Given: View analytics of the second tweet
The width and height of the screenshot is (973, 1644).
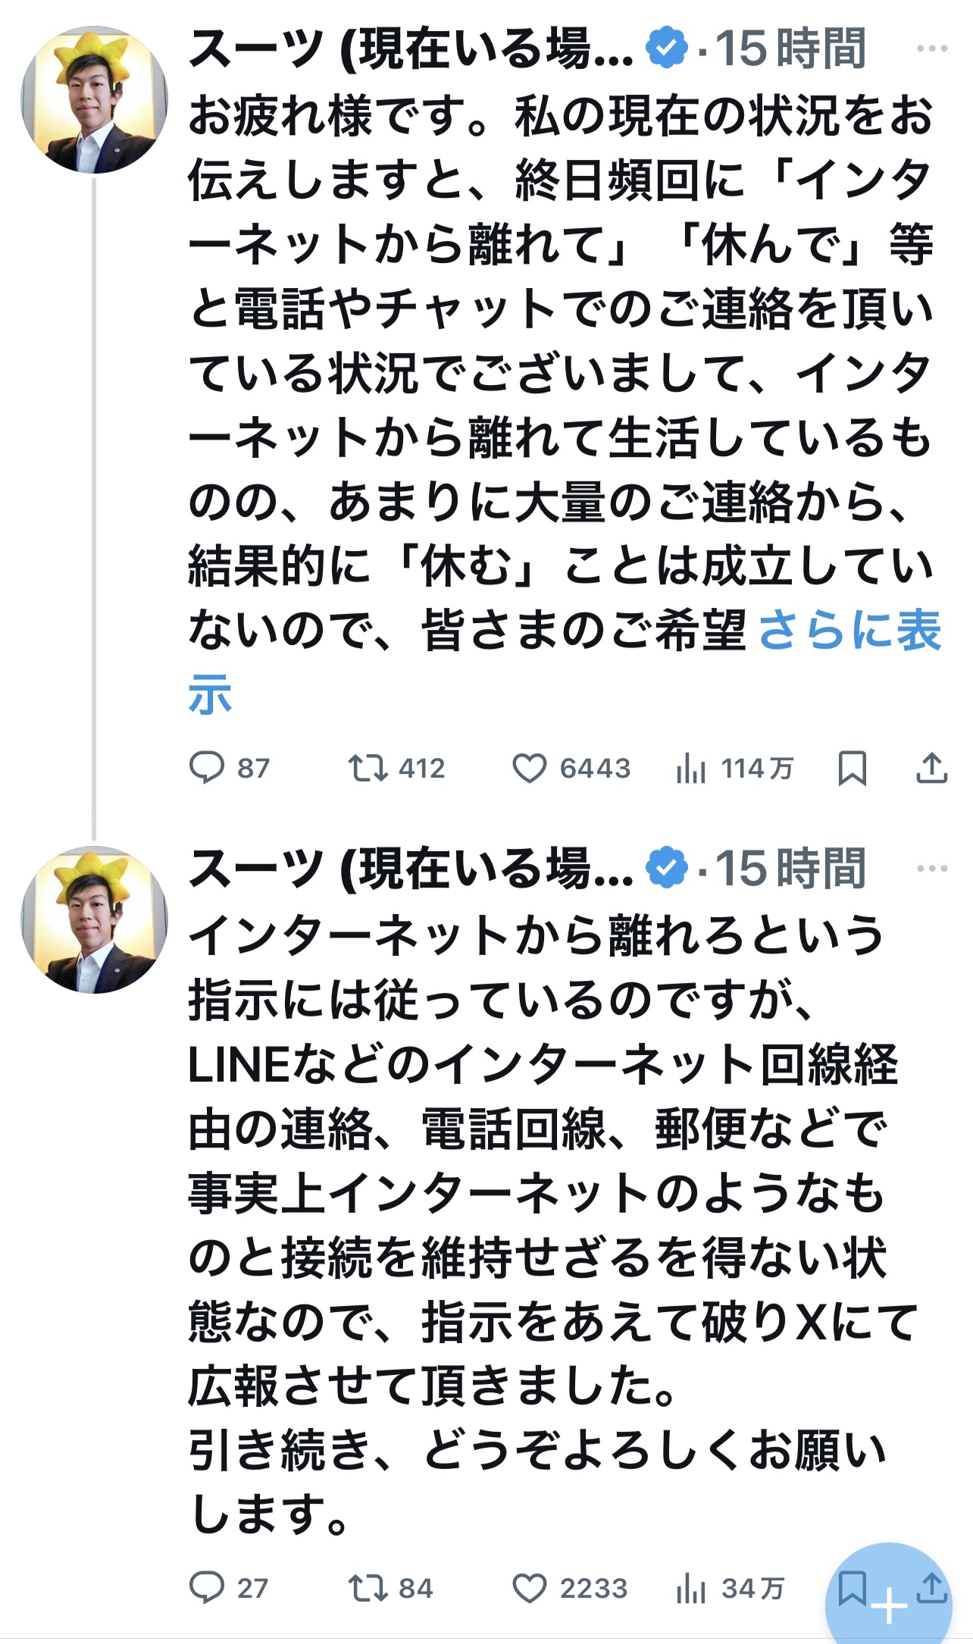Looking at the screenshot, I should point(690,1589).
